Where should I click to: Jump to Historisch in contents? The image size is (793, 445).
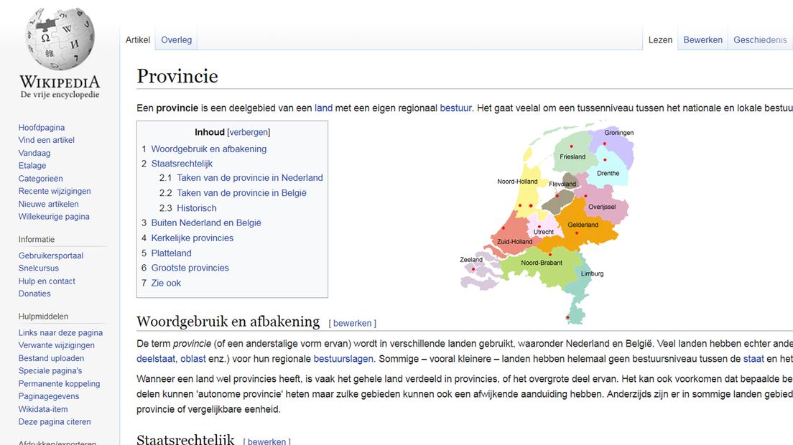click(197, 208)
